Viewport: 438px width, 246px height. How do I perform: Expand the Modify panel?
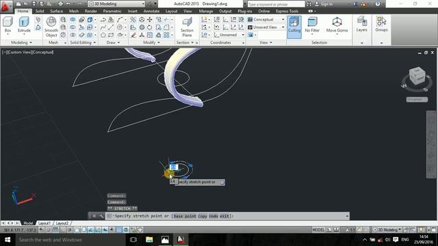pyautogui.click(x=151, y=42)
